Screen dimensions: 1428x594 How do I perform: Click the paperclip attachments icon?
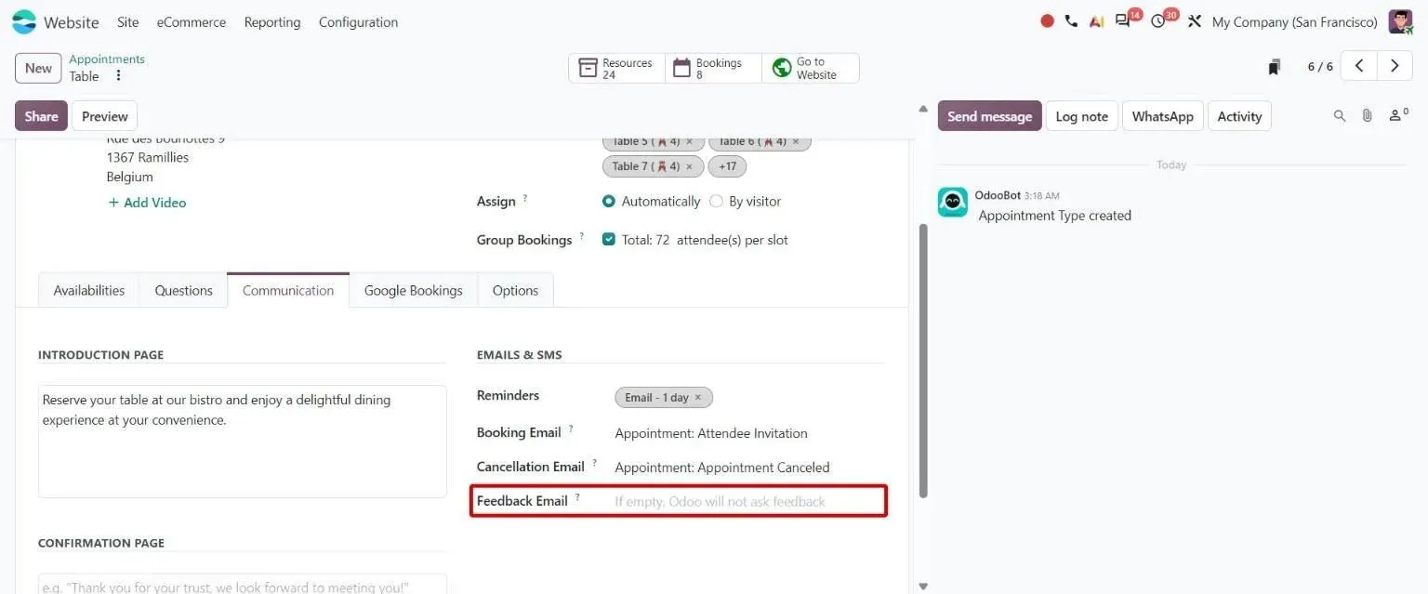1367,116
